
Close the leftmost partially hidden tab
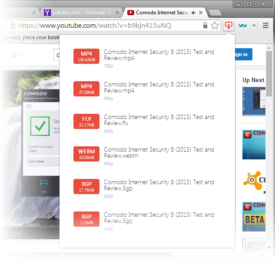point(34,13)
